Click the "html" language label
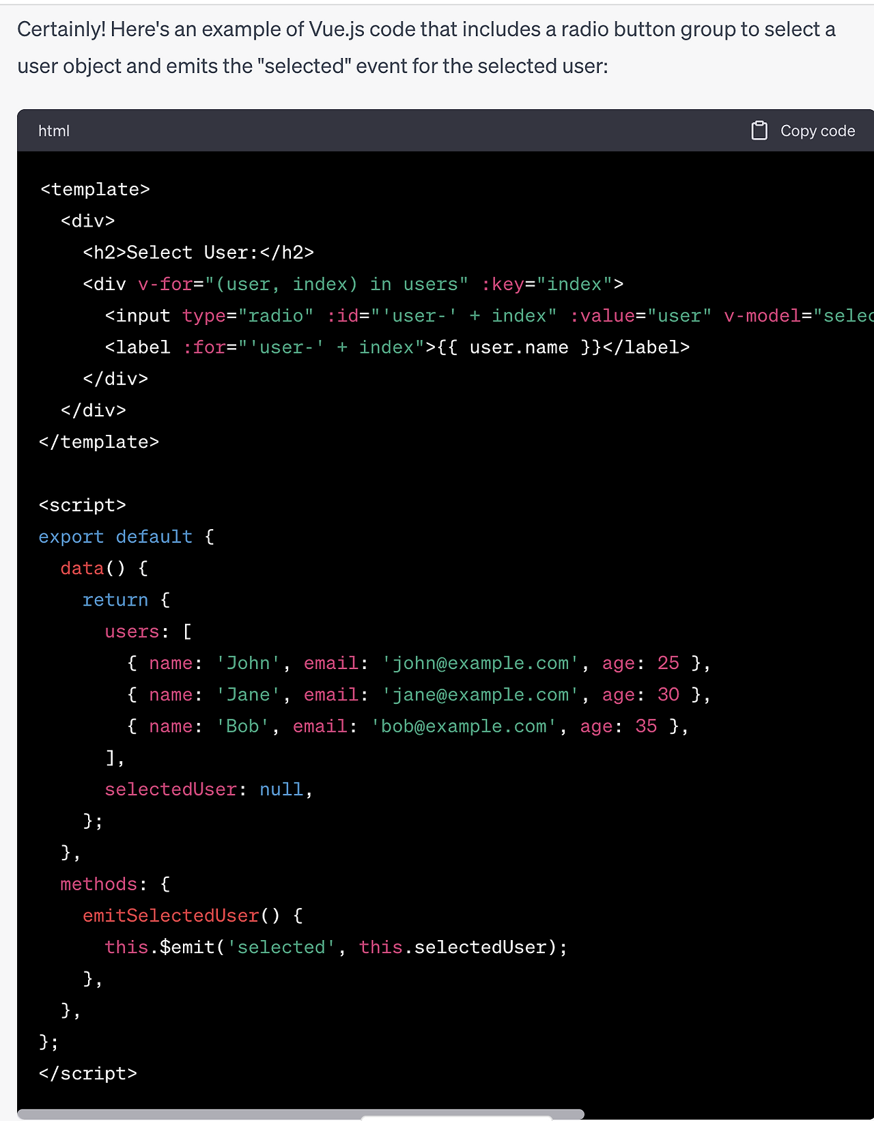Viewport: 874px width, 1121px height. [x=54, y=130]
